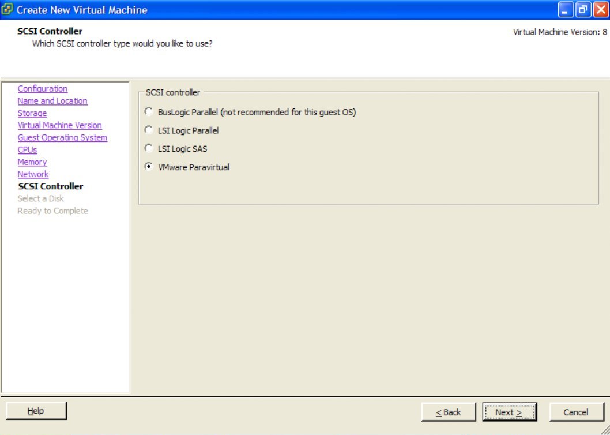This screenshot has height=435, width=610.
Task: Select BusLogic Parallel radio button
Action: (148, 112)
